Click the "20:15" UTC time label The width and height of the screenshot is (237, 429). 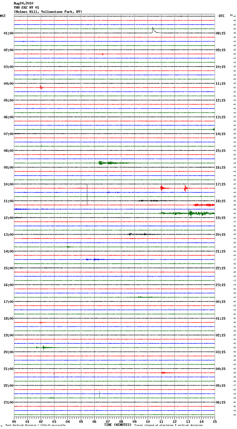pos(221,235)
